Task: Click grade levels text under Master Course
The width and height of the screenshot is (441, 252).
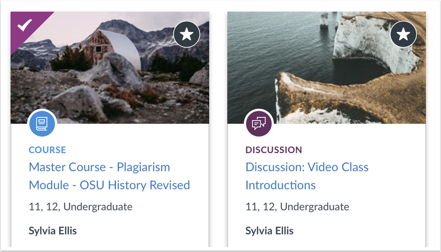Action: tap(80, 207)
